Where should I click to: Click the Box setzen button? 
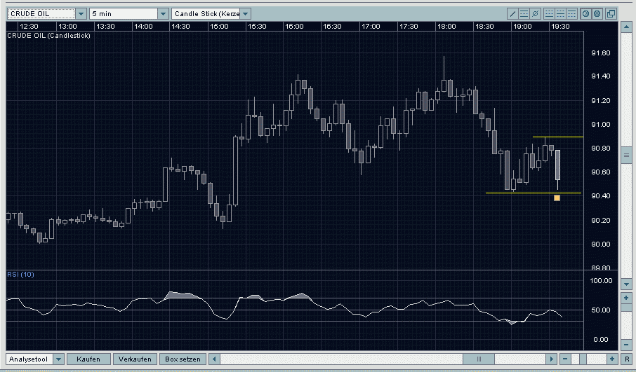pyautogui.click(x=183, y=359)
